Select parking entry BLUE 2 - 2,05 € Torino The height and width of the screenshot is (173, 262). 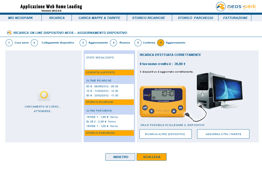(x=101, y=121)
